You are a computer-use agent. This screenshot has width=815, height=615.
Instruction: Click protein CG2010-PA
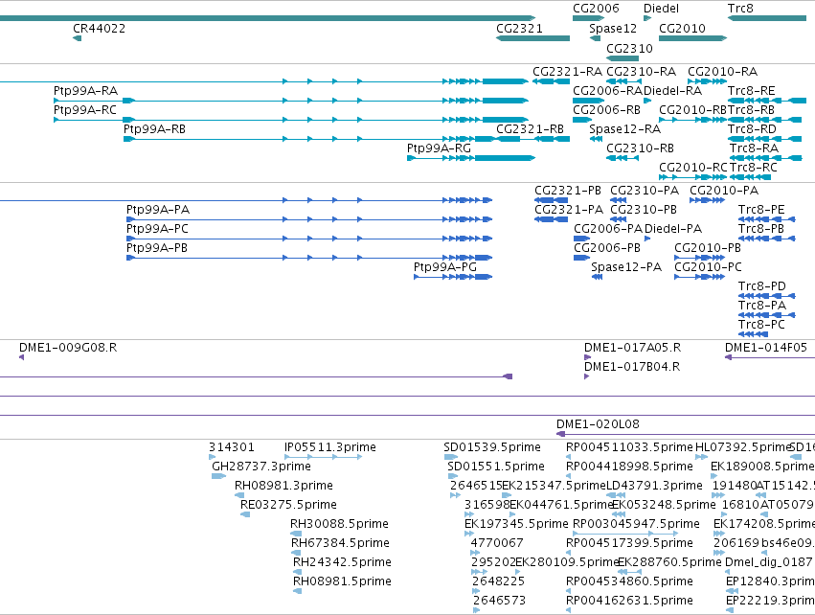[724, 191]
